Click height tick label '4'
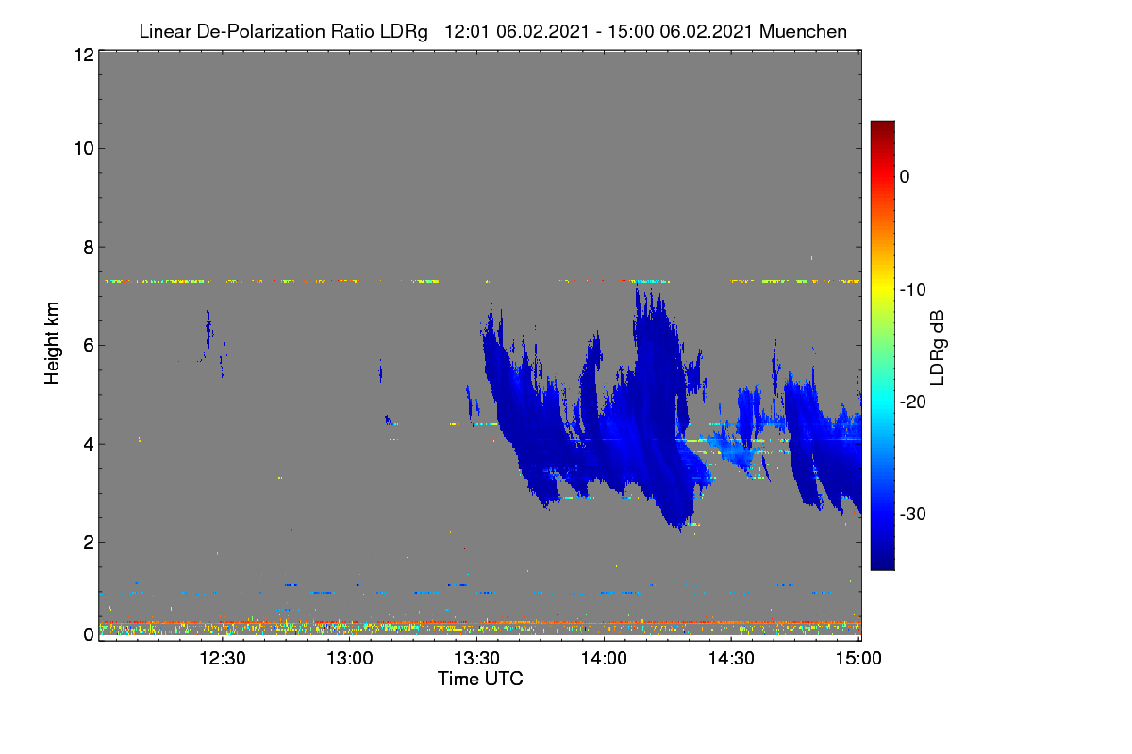Image resolution: width=1132 pixels, height=754 pixels. pyautogui.click(x=87, y=443)
